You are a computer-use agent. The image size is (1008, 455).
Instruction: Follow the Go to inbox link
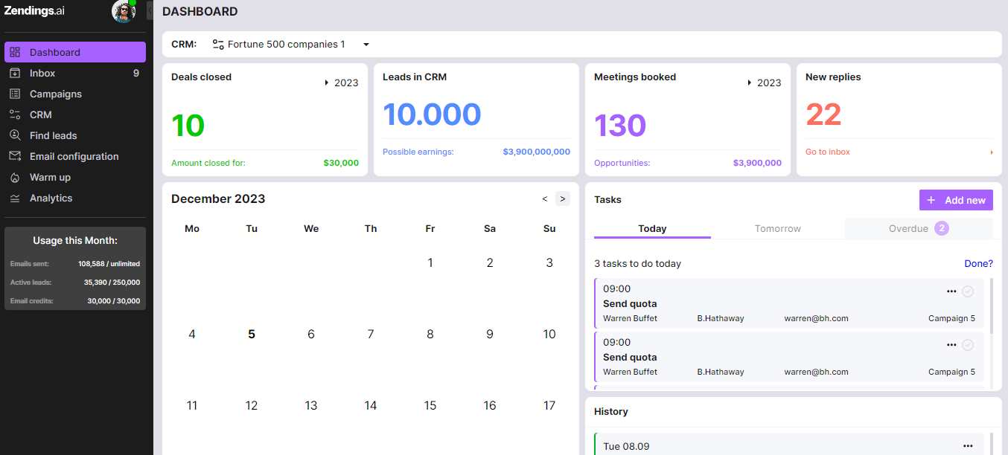pyautogui.click(x=828, y=152)
